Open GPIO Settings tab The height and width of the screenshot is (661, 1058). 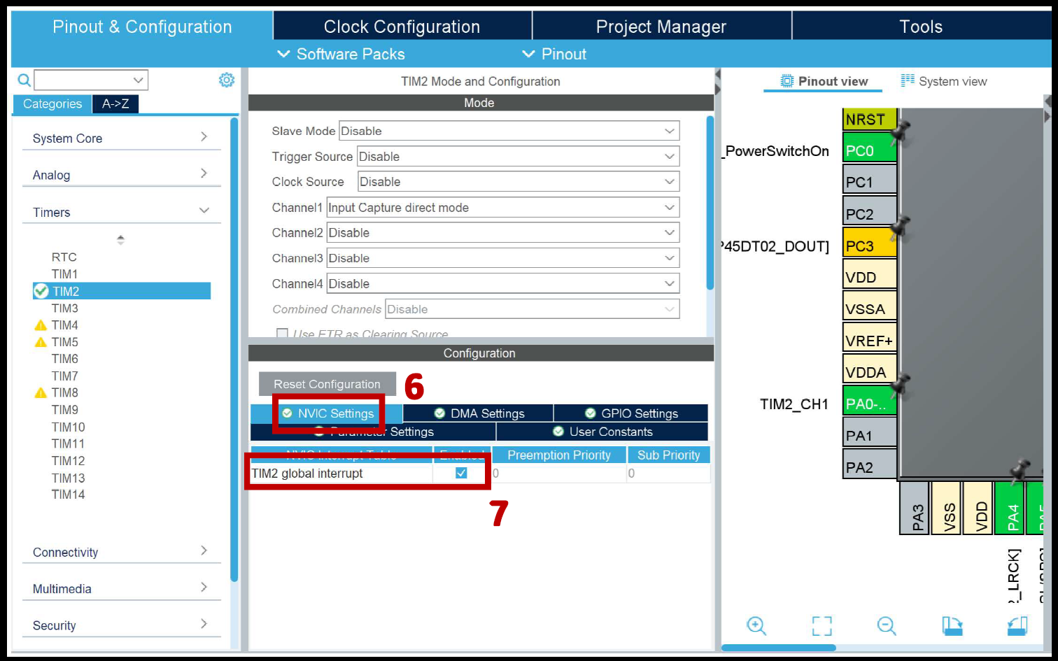click(x=631, y=413)
